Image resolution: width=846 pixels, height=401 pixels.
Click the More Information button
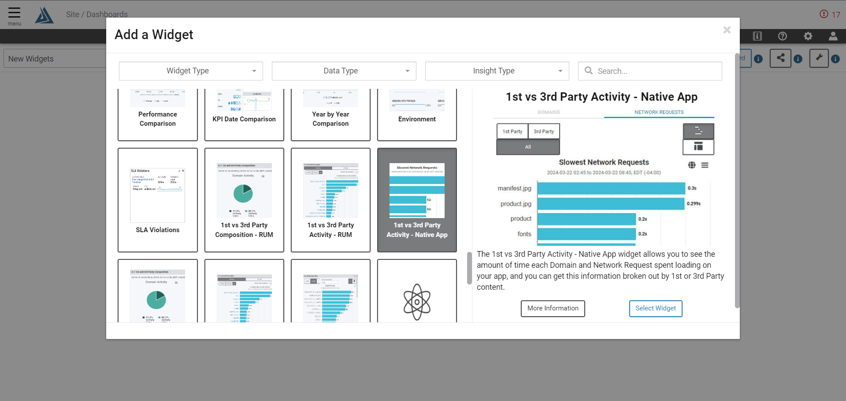(553, 309)
